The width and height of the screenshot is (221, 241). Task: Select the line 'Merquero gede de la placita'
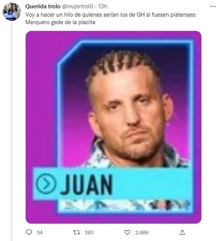(x=60, y=22)
